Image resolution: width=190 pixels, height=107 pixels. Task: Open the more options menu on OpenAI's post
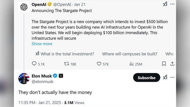[172, 4]
